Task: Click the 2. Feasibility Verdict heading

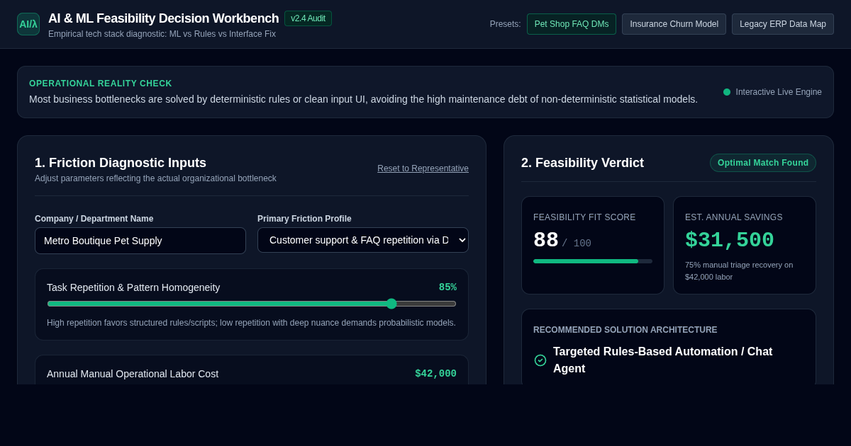Action: pyautogui.click(x=582, y=163)
